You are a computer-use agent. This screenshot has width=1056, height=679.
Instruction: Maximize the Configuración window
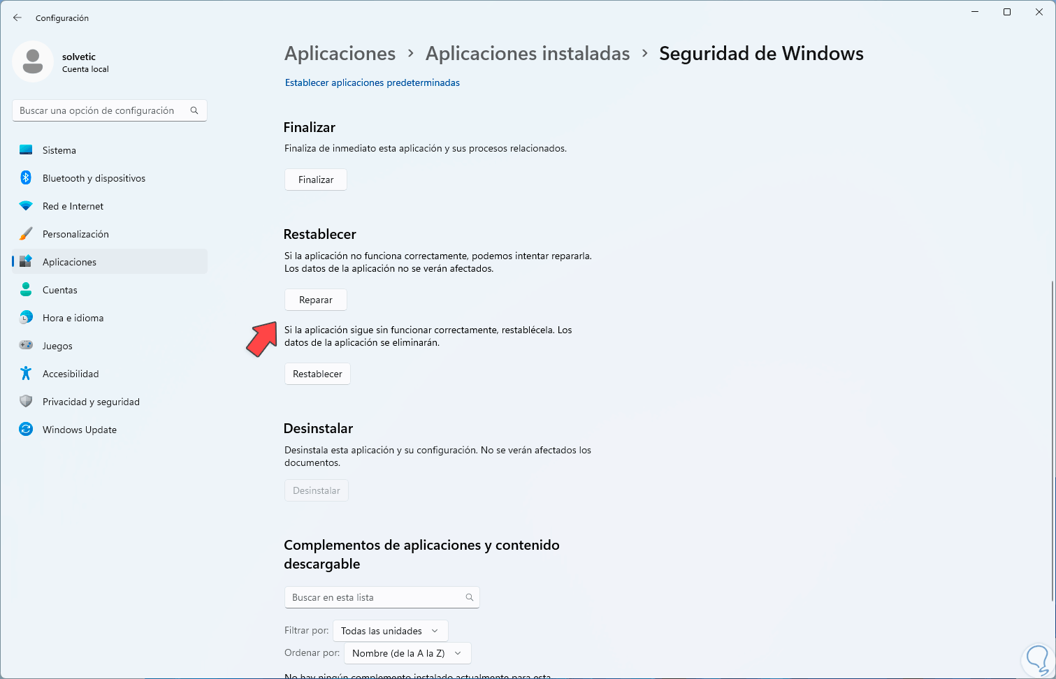coord(1007,12)
